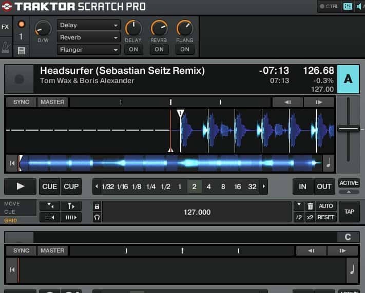Switch to GRID advanced tab

pos(10,220)
